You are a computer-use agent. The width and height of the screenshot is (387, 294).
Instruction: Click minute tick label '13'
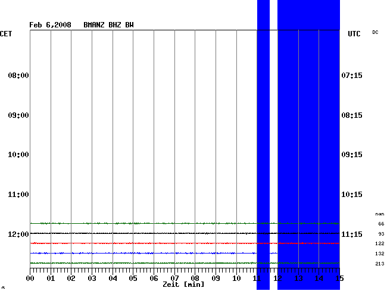(299, 279)
